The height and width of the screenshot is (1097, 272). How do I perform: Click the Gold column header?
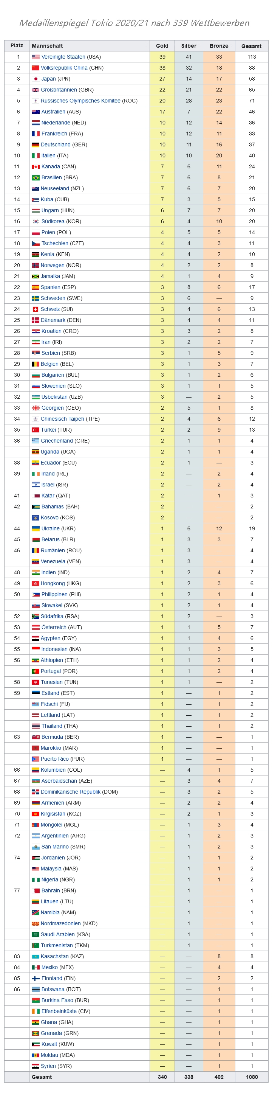[x=162, y=46]
